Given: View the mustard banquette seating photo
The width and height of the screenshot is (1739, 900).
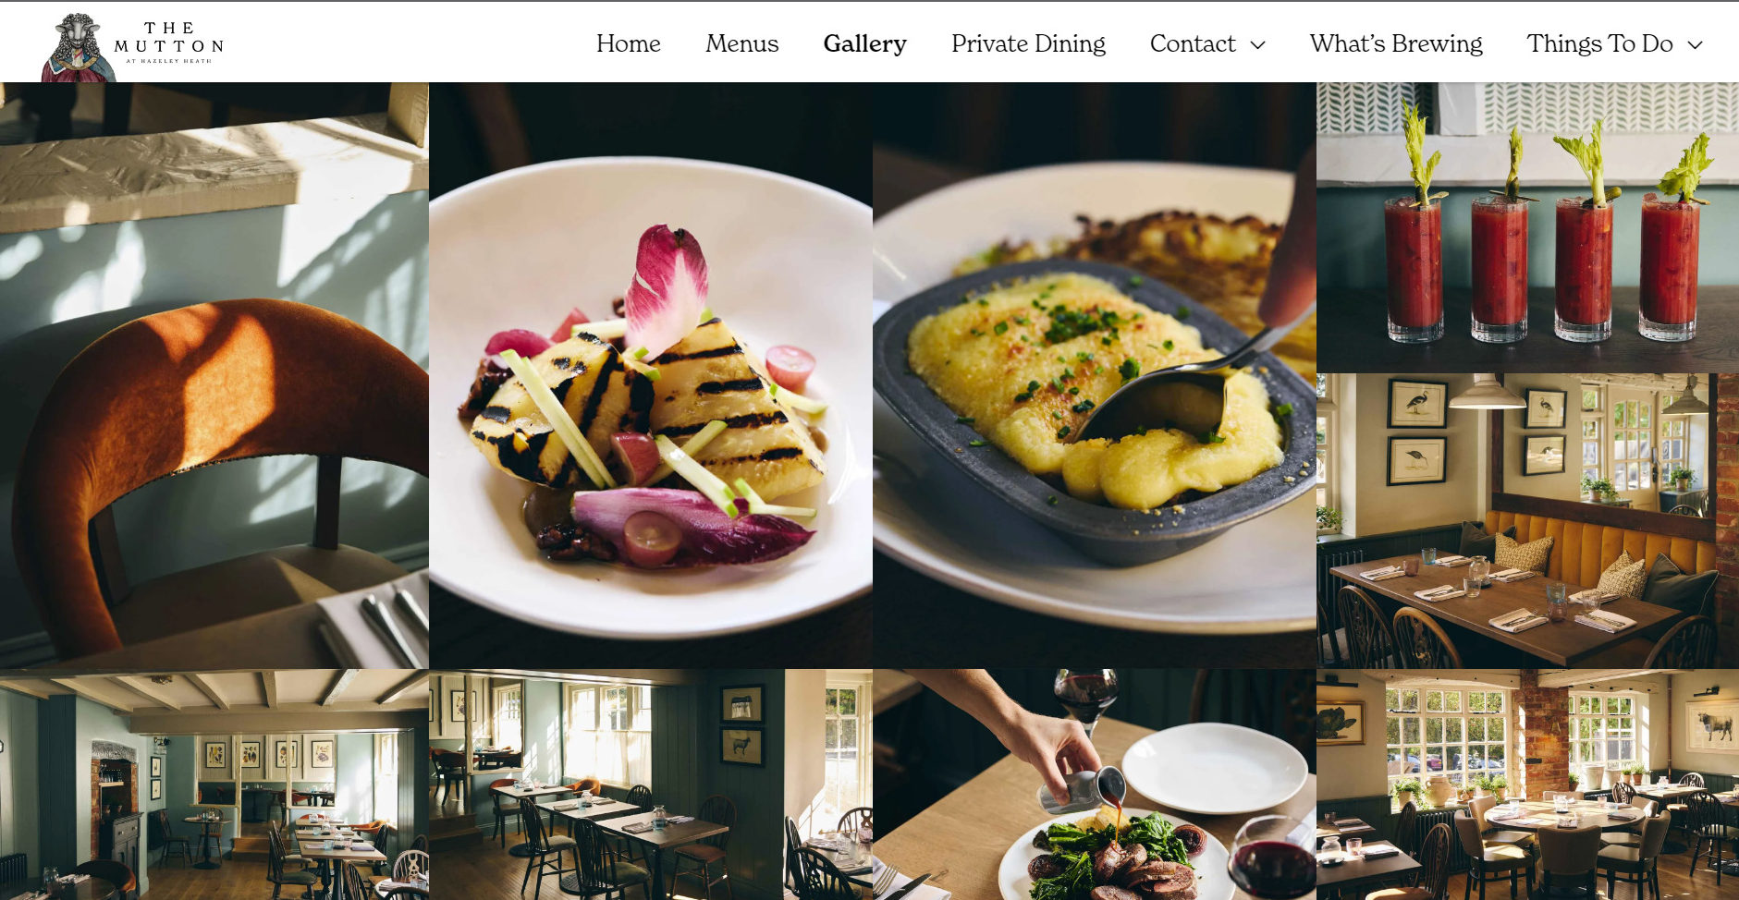Looking at the screenshot, I should pyautogui.click(x=1527, y=521).
